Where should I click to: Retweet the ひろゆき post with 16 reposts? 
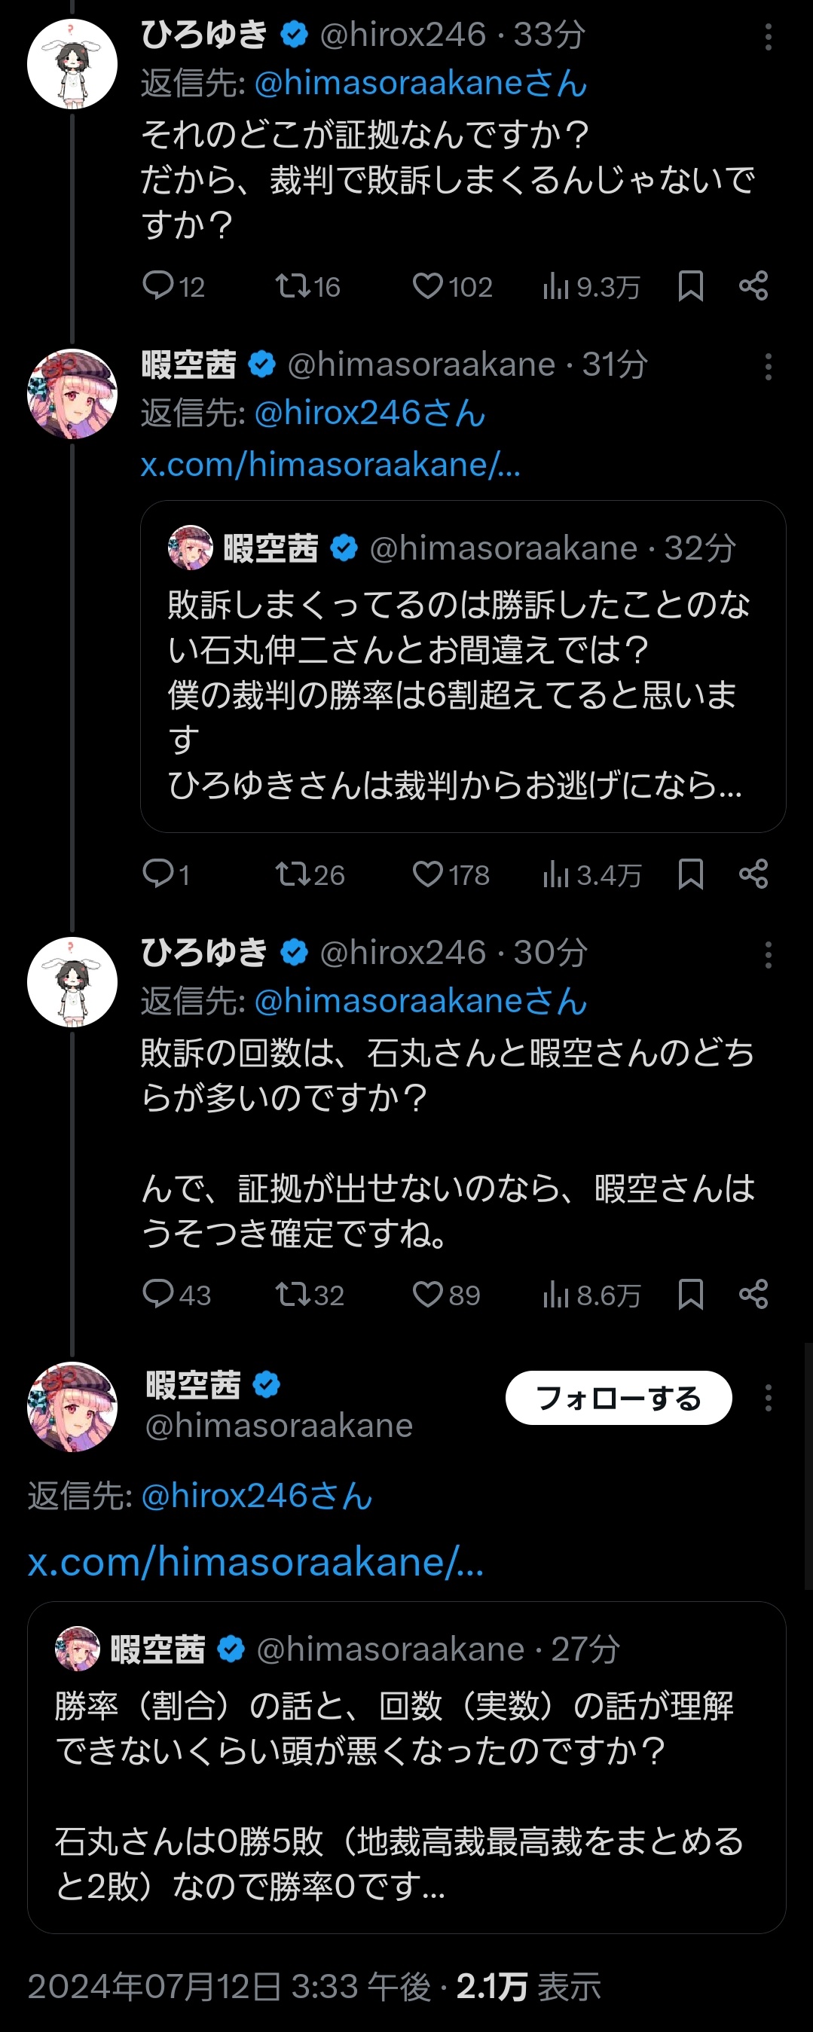(292, 286)
